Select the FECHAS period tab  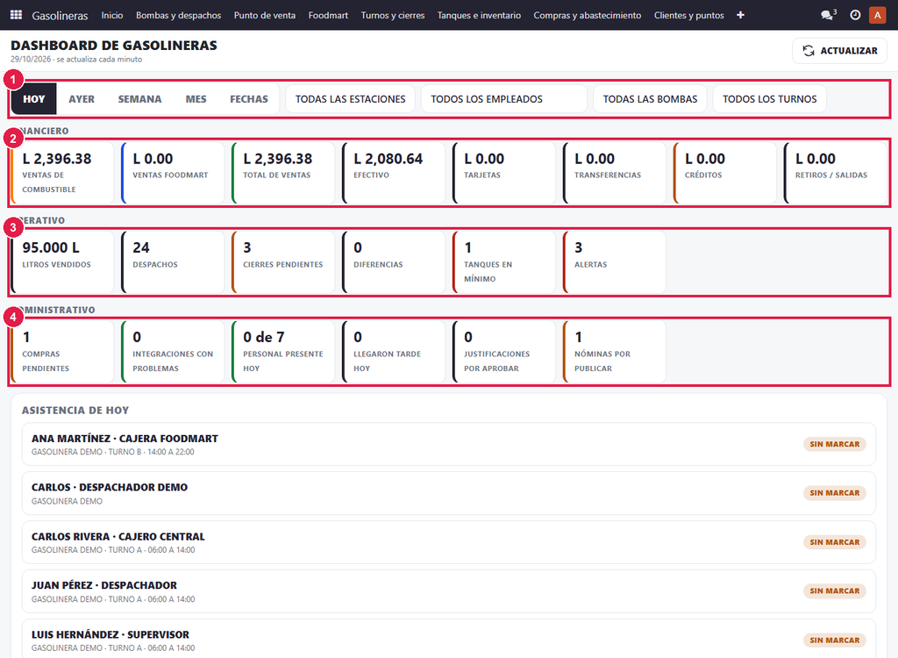(x=248, y=99)
